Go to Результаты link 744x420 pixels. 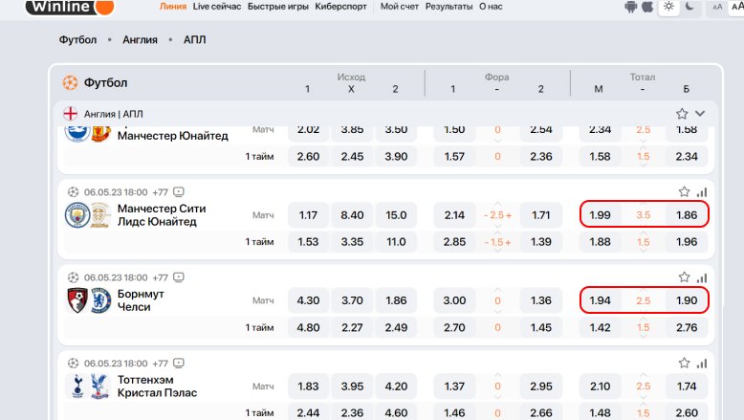[449, 6]
